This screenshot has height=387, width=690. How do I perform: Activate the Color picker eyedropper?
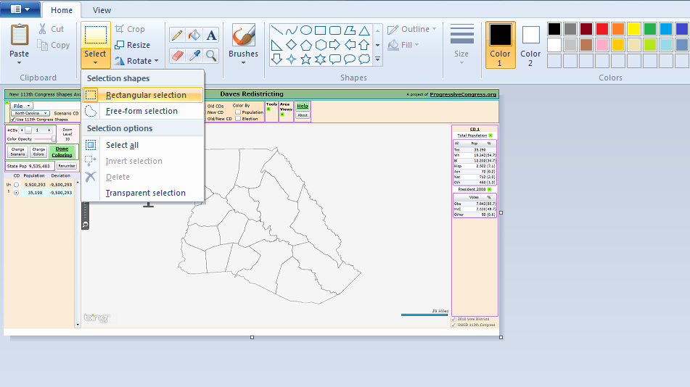pos(194,55)
